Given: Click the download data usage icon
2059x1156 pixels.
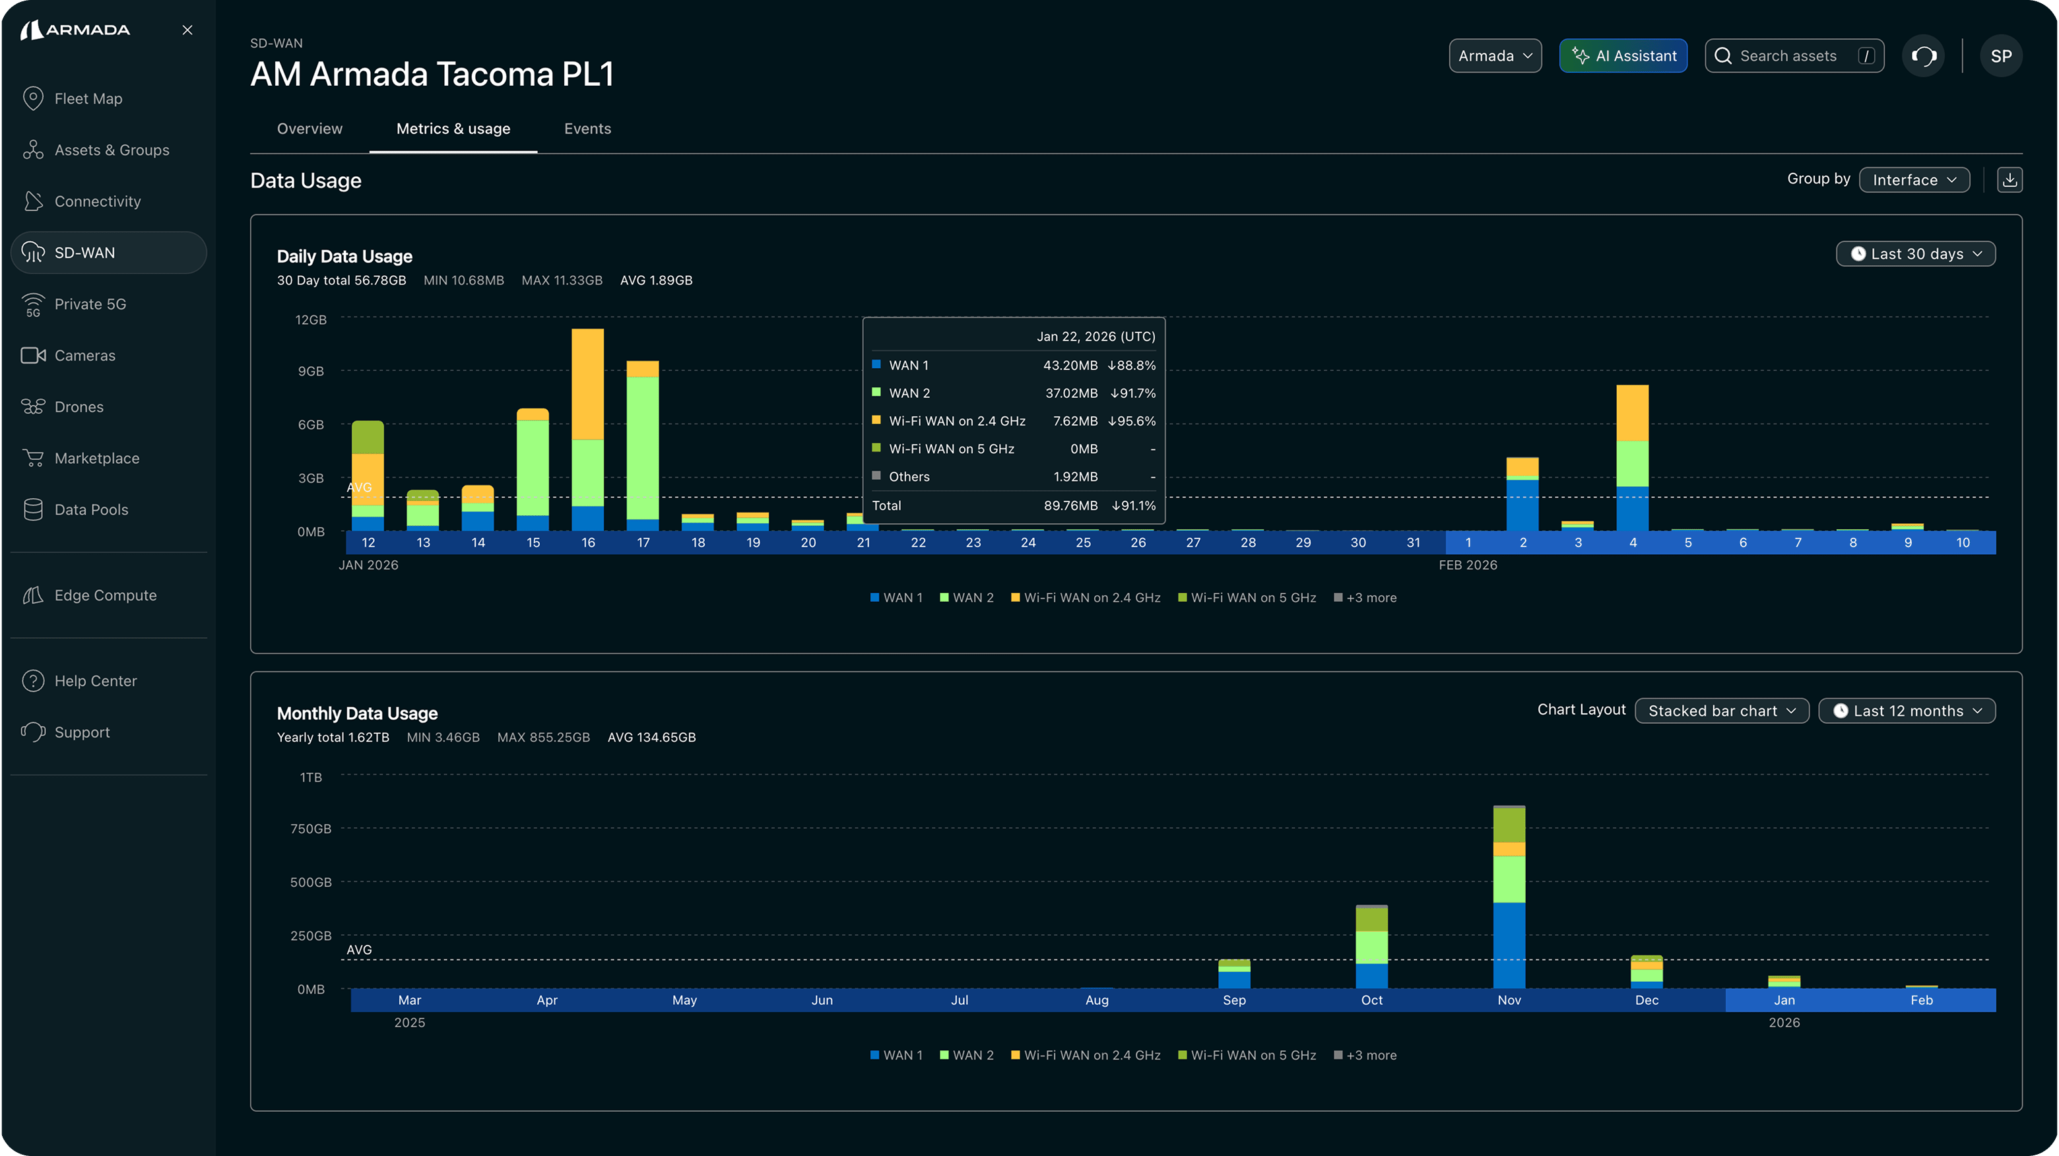Looking at the screenshot, I should pos(2010,179).
